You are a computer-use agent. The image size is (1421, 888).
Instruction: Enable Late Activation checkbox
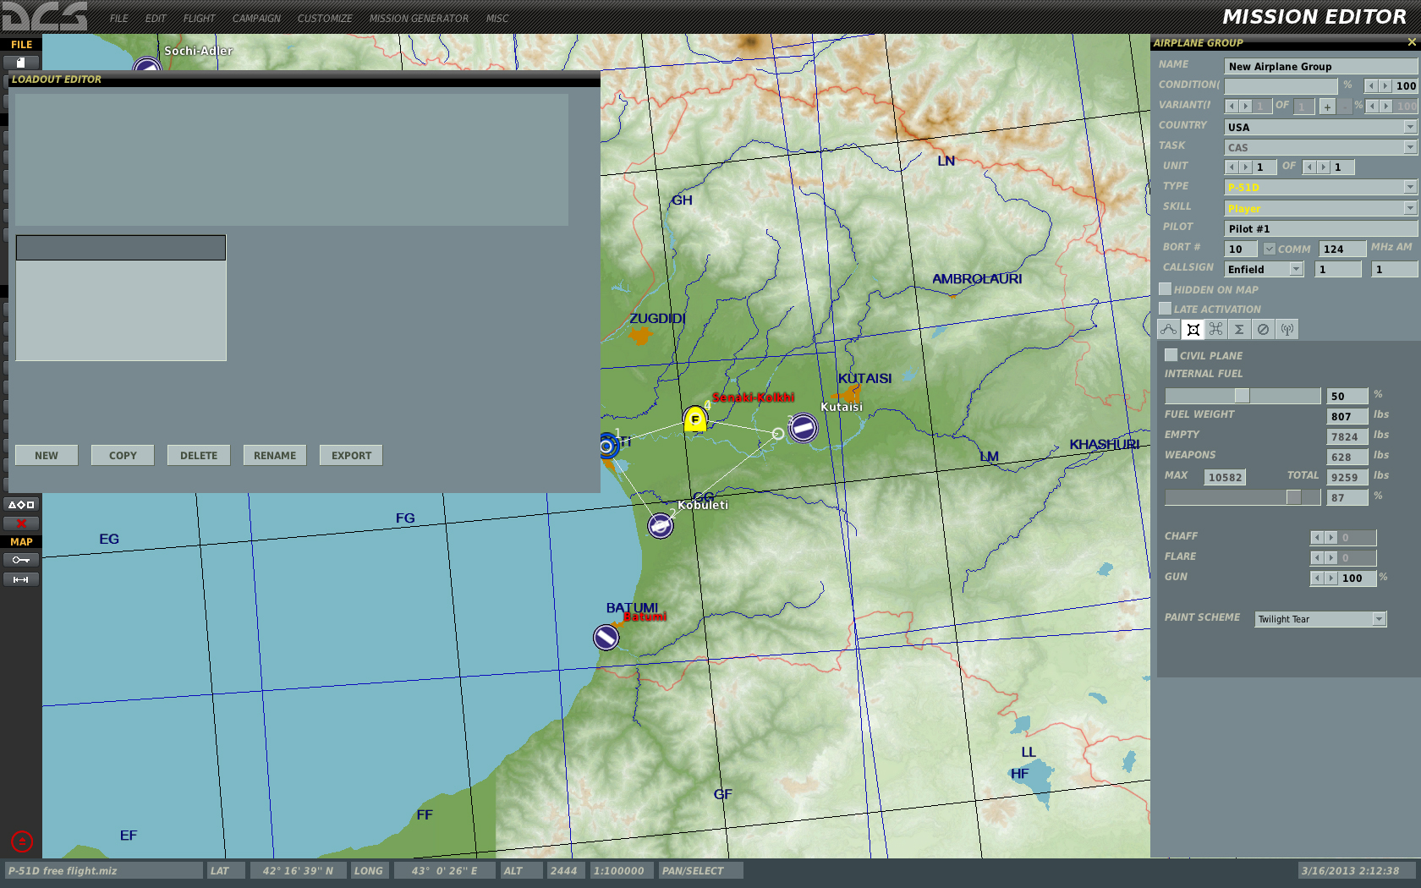pos(1166,309)
